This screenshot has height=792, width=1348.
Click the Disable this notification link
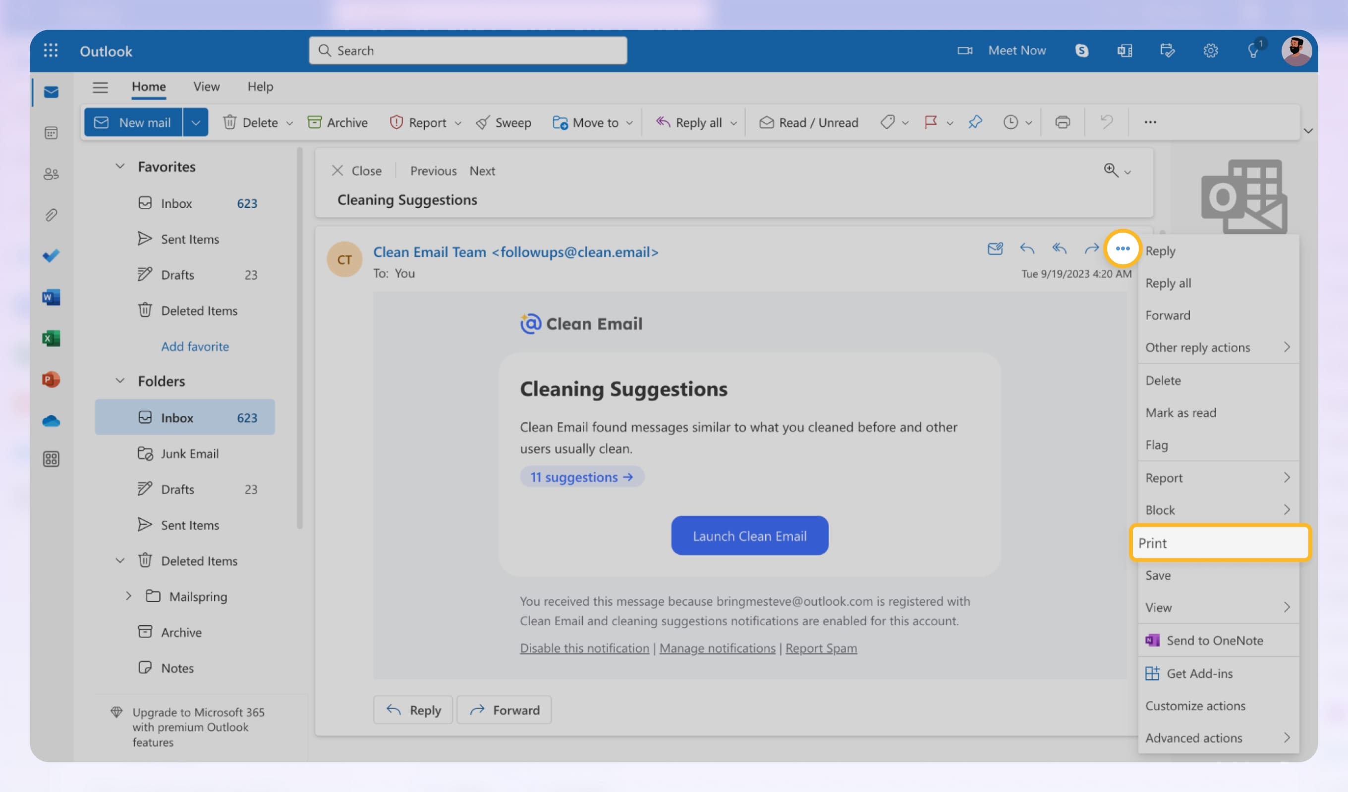(584, 648)
